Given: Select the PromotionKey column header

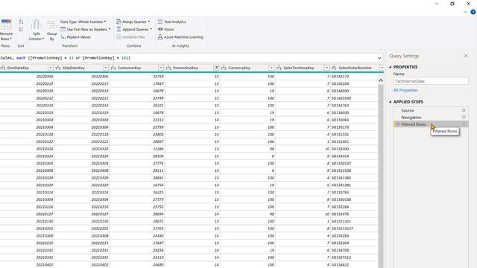Looking at the screenshot, I should (x=186, y=68).
